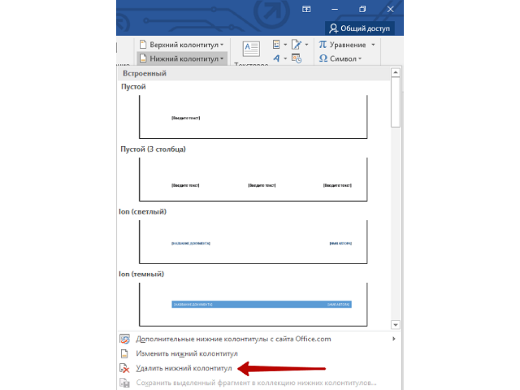Click the pi equation icon
The height and width of the screenshot is (390, 520).
pyautogui.click(x=322, y=44)
